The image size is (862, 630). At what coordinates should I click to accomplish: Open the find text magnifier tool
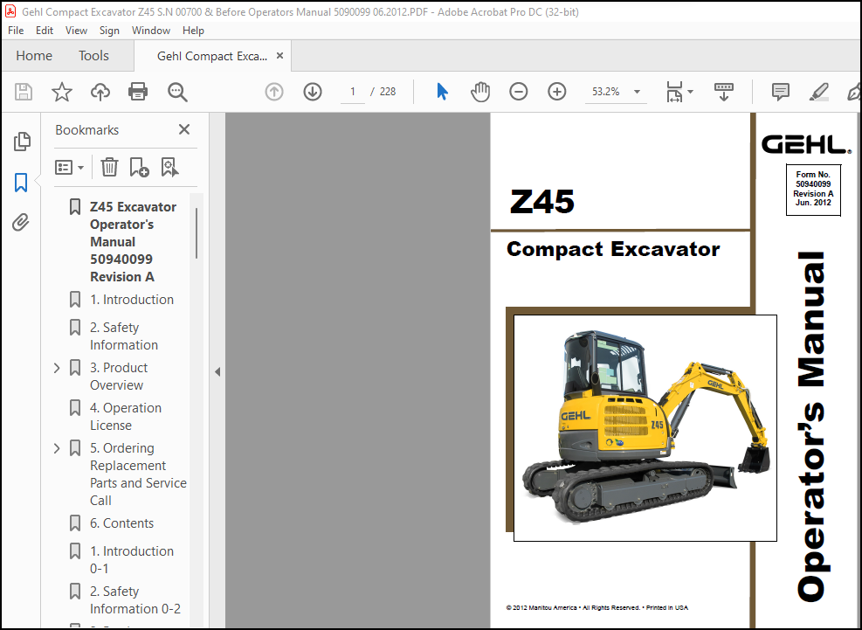tap(177, 92)
